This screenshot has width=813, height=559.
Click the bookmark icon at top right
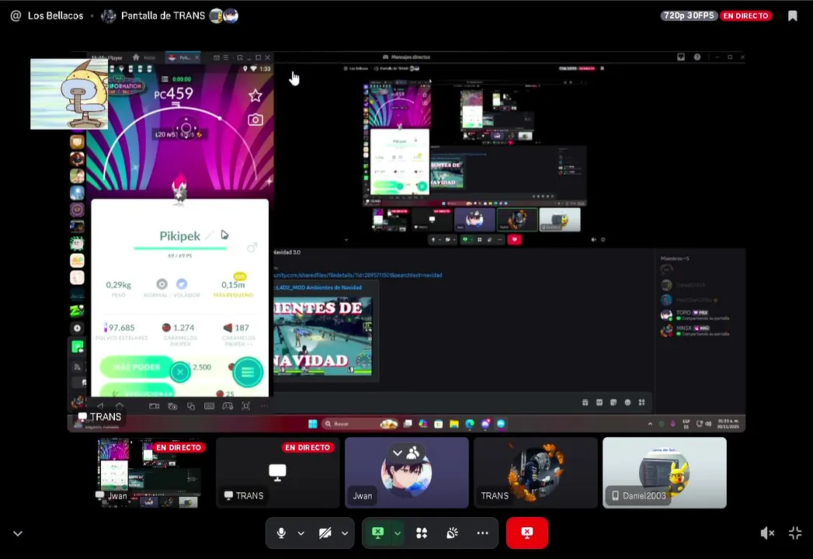click(x=792, y=16)
